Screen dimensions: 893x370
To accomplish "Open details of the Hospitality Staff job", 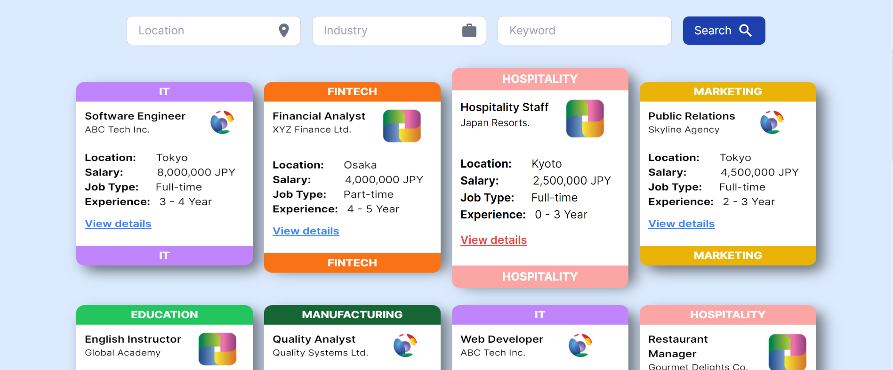I will click(x=493, y=240).
